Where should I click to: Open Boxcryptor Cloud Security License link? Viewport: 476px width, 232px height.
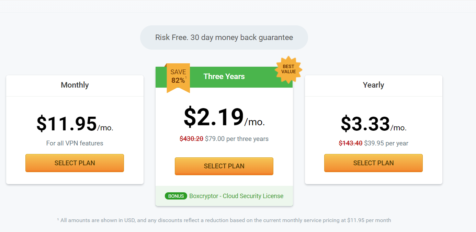tap(236, 196)
